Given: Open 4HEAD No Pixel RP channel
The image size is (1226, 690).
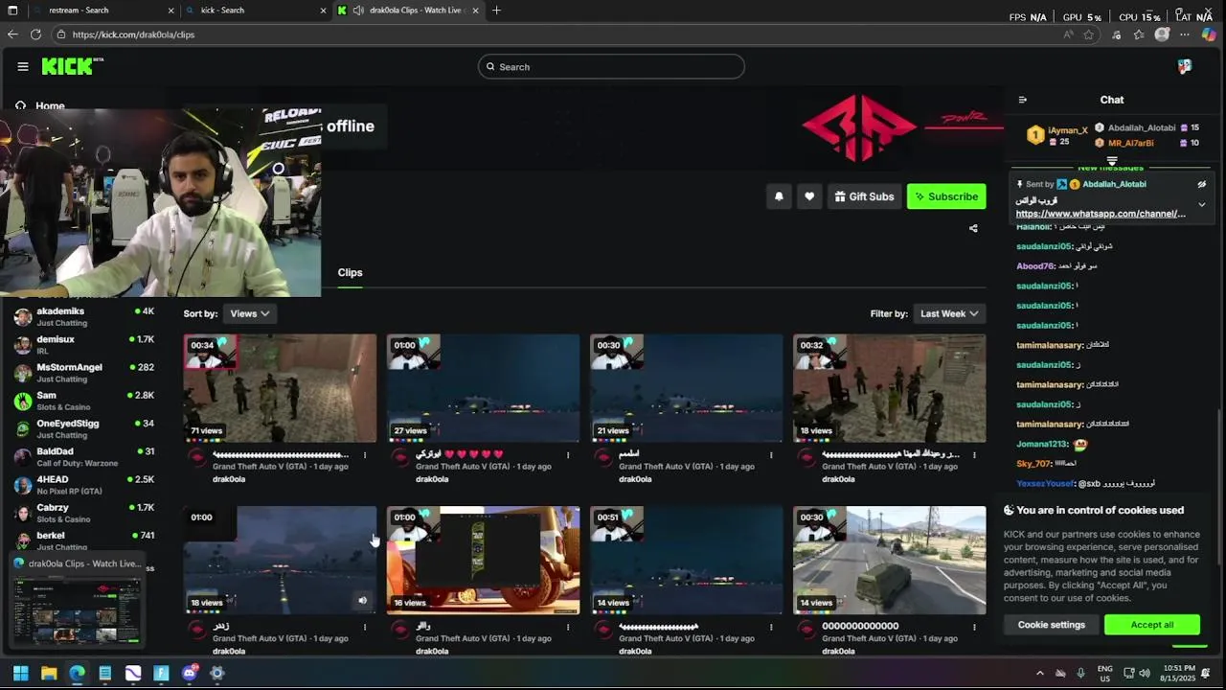Looking at the screenshot, I should [x=84, y=485].
